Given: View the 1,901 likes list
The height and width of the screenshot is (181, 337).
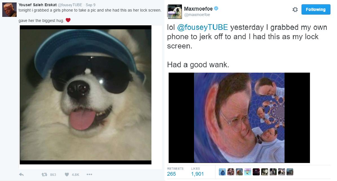Looking at the screenshot, I should point(197,172).
